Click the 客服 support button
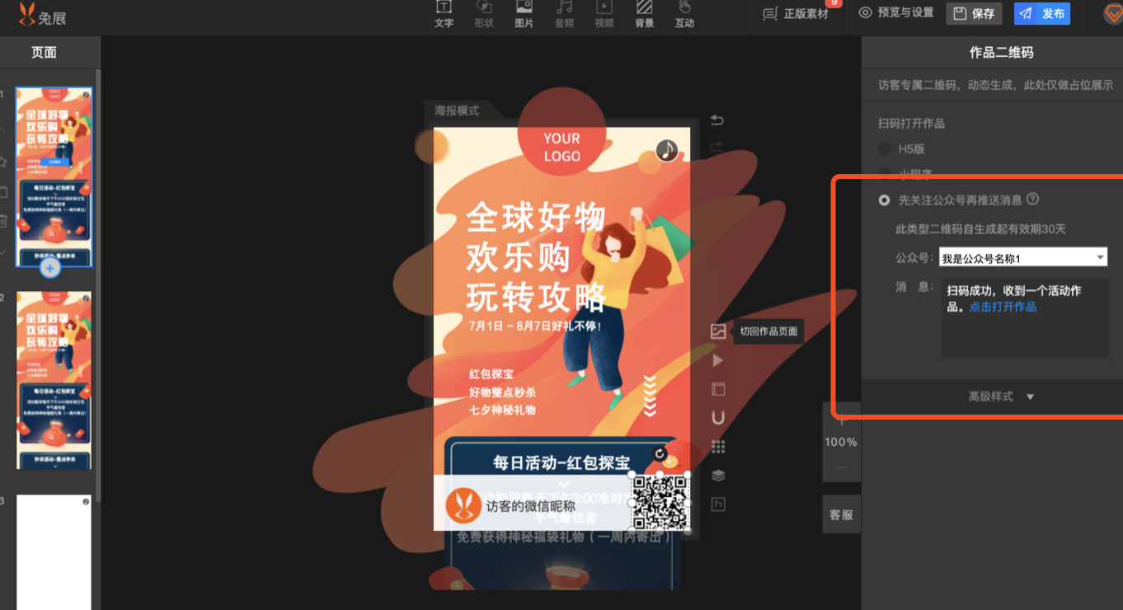Image resolution: width=1123 pixels, height=610 pixels. point(841,515)
